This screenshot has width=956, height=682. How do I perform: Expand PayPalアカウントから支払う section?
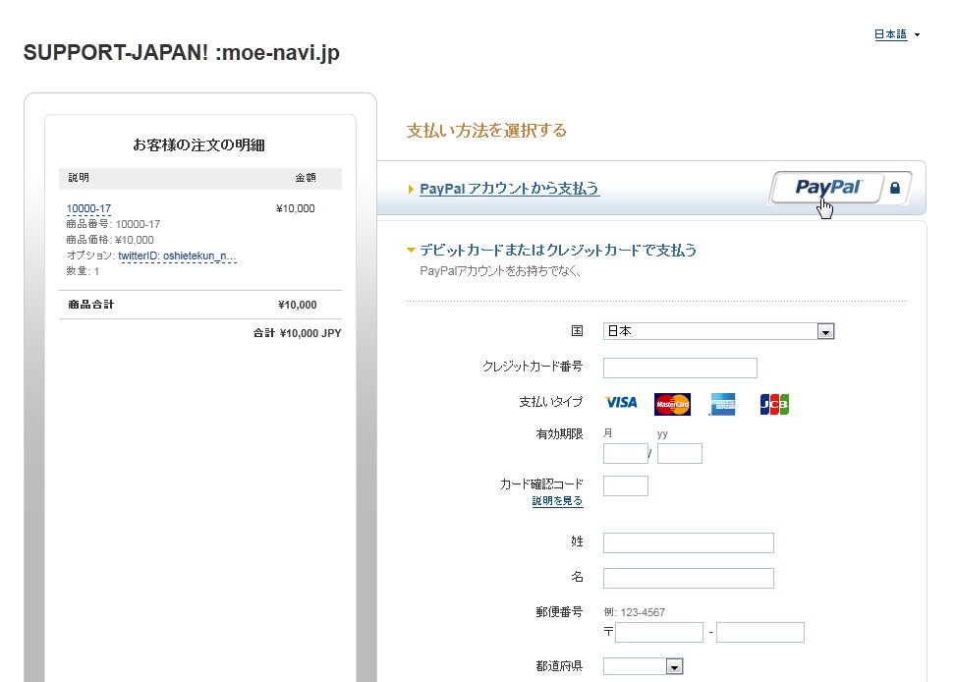(509, 189)
